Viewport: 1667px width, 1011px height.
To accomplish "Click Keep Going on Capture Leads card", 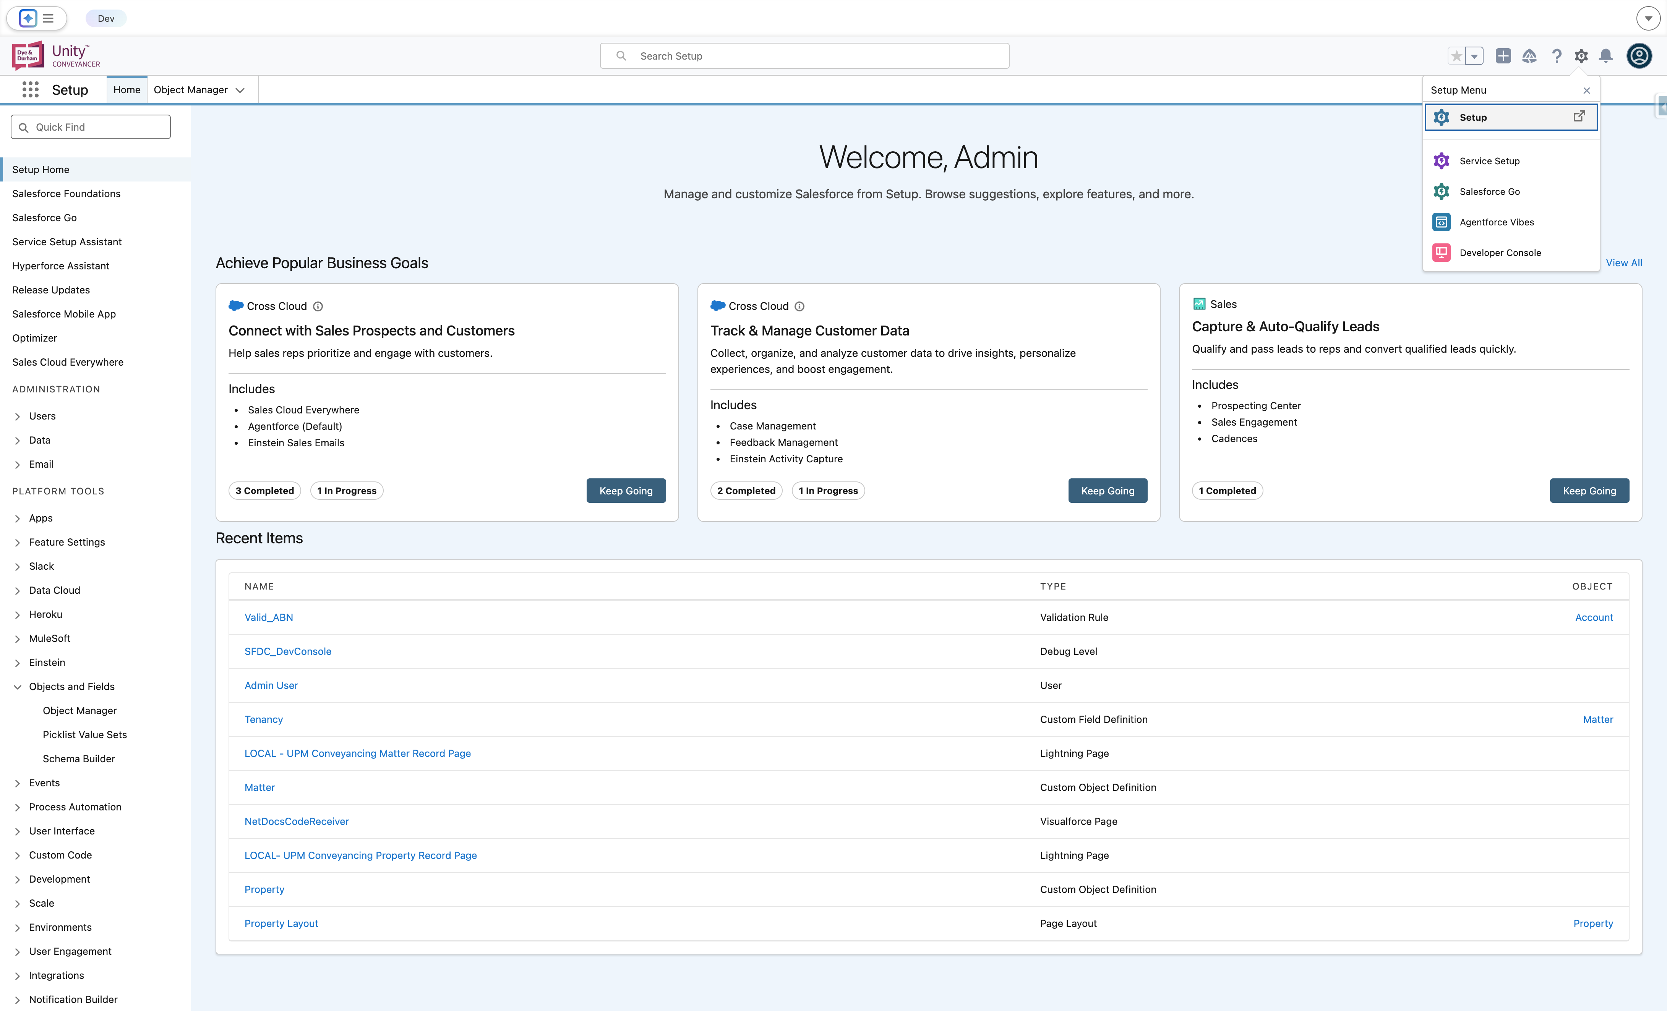I will [x=1589, y=491].
